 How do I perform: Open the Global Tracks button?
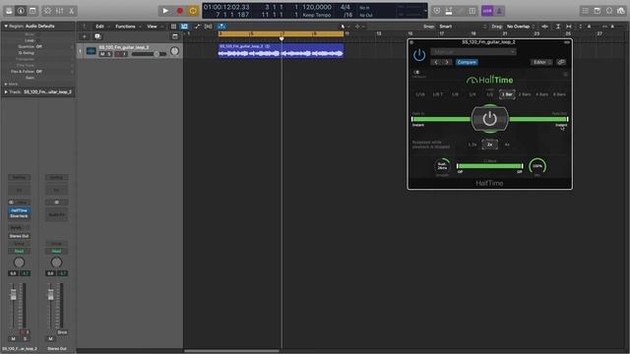point(175,36)
